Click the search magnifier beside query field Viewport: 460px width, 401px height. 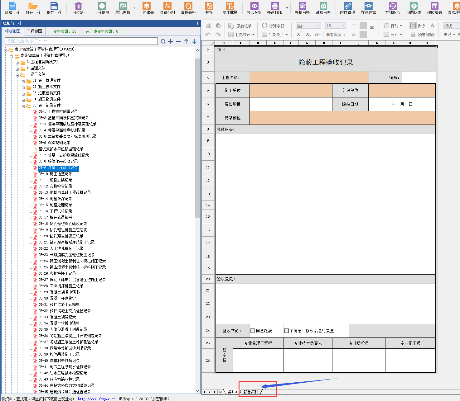(x=163, y=41)
